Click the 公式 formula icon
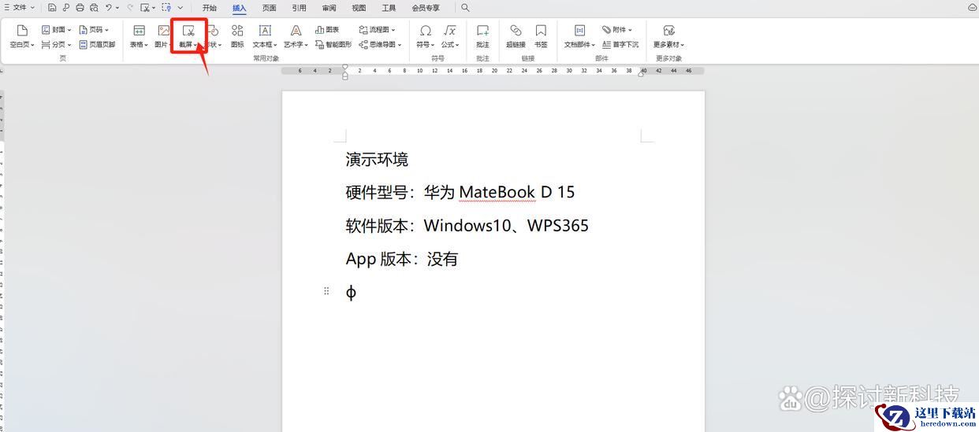This screenshot has height=432, width=979. coord(449,31)
